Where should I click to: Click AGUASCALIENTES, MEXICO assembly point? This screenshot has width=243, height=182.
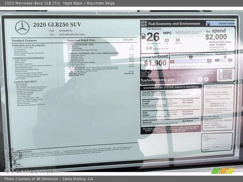coord(218,120)
